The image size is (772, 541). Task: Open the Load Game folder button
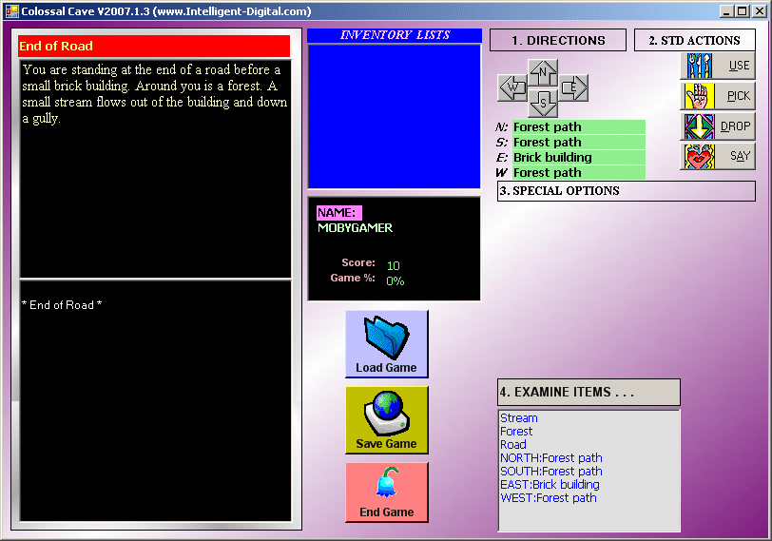386,343
